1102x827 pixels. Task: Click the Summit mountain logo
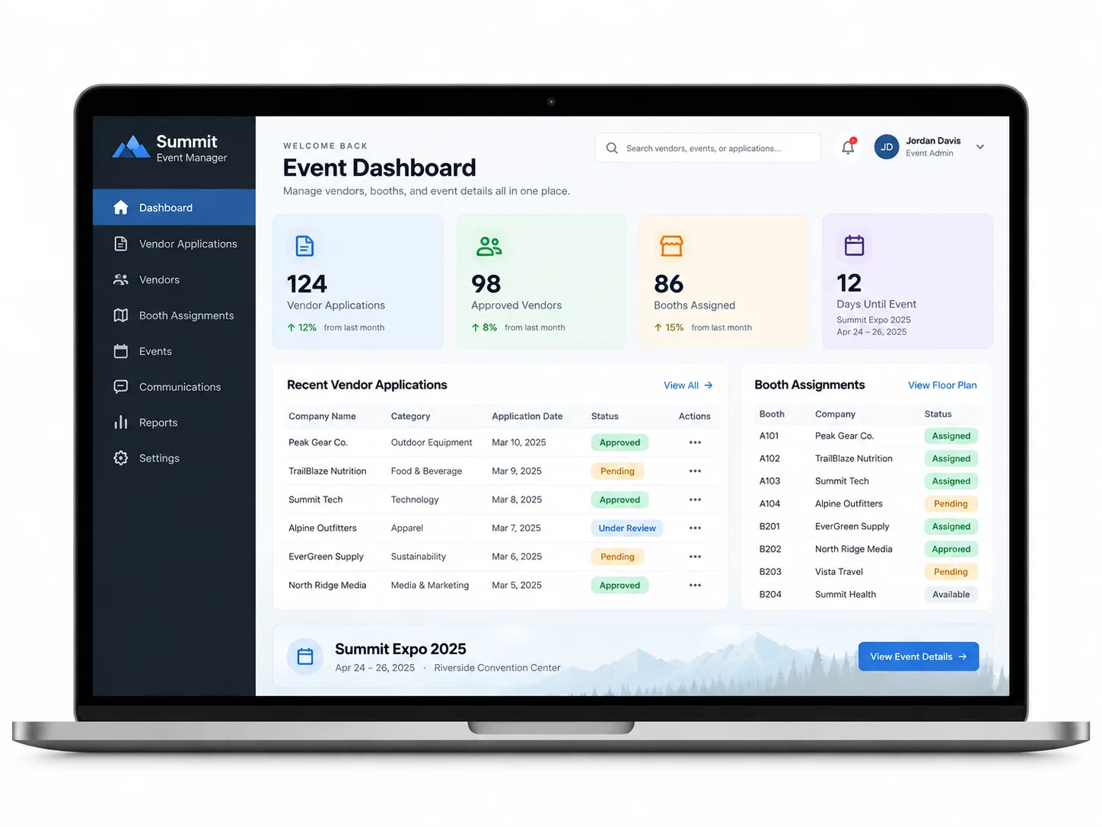pos(131,147)
